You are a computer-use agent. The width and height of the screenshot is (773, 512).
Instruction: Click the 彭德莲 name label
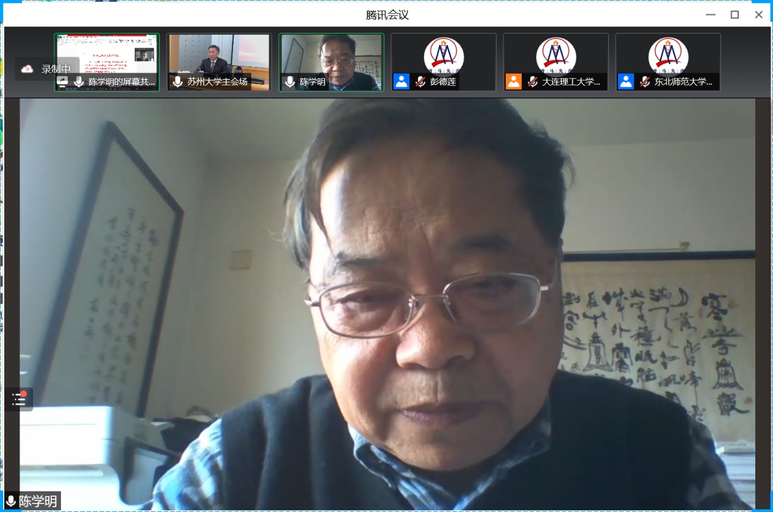(443, 82)
